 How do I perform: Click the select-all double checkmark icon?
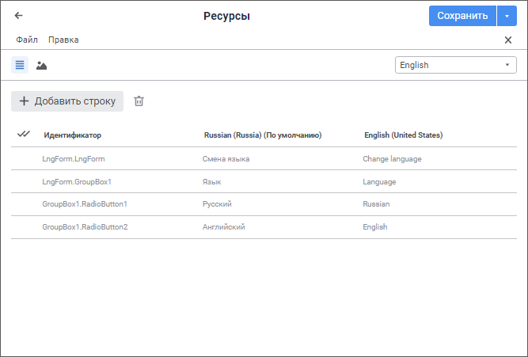[x=24, y=135]
